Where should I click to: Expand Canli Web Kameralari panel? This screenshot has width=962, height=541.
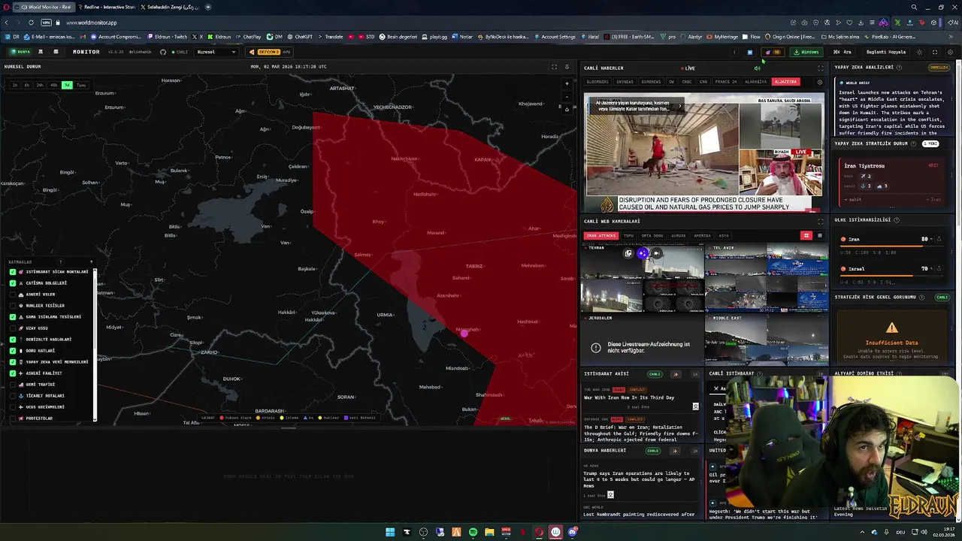point(820,222)
